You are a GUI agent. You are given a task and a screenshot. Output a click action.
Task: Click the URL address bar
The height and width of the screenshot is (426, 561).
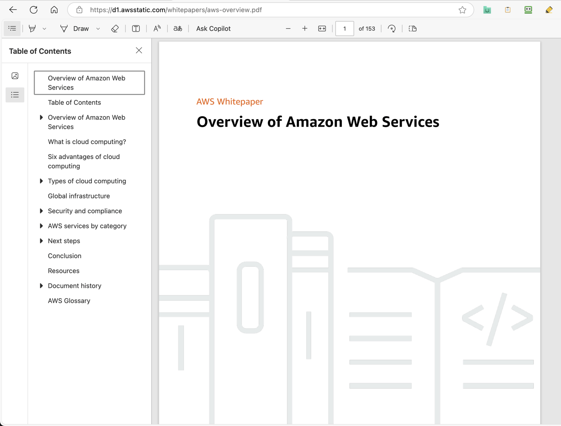[x=270, y=10]
